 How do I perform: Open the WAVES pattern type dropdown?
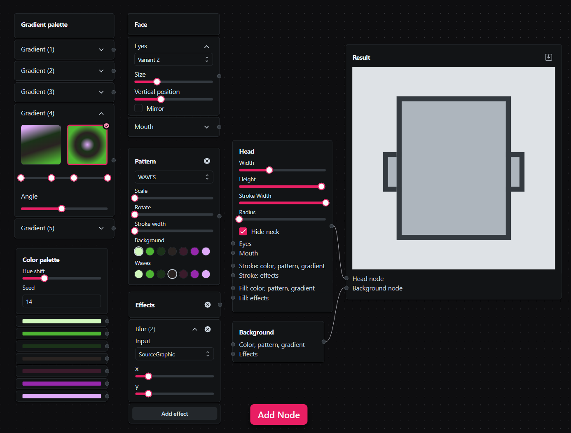coord(174,177)
